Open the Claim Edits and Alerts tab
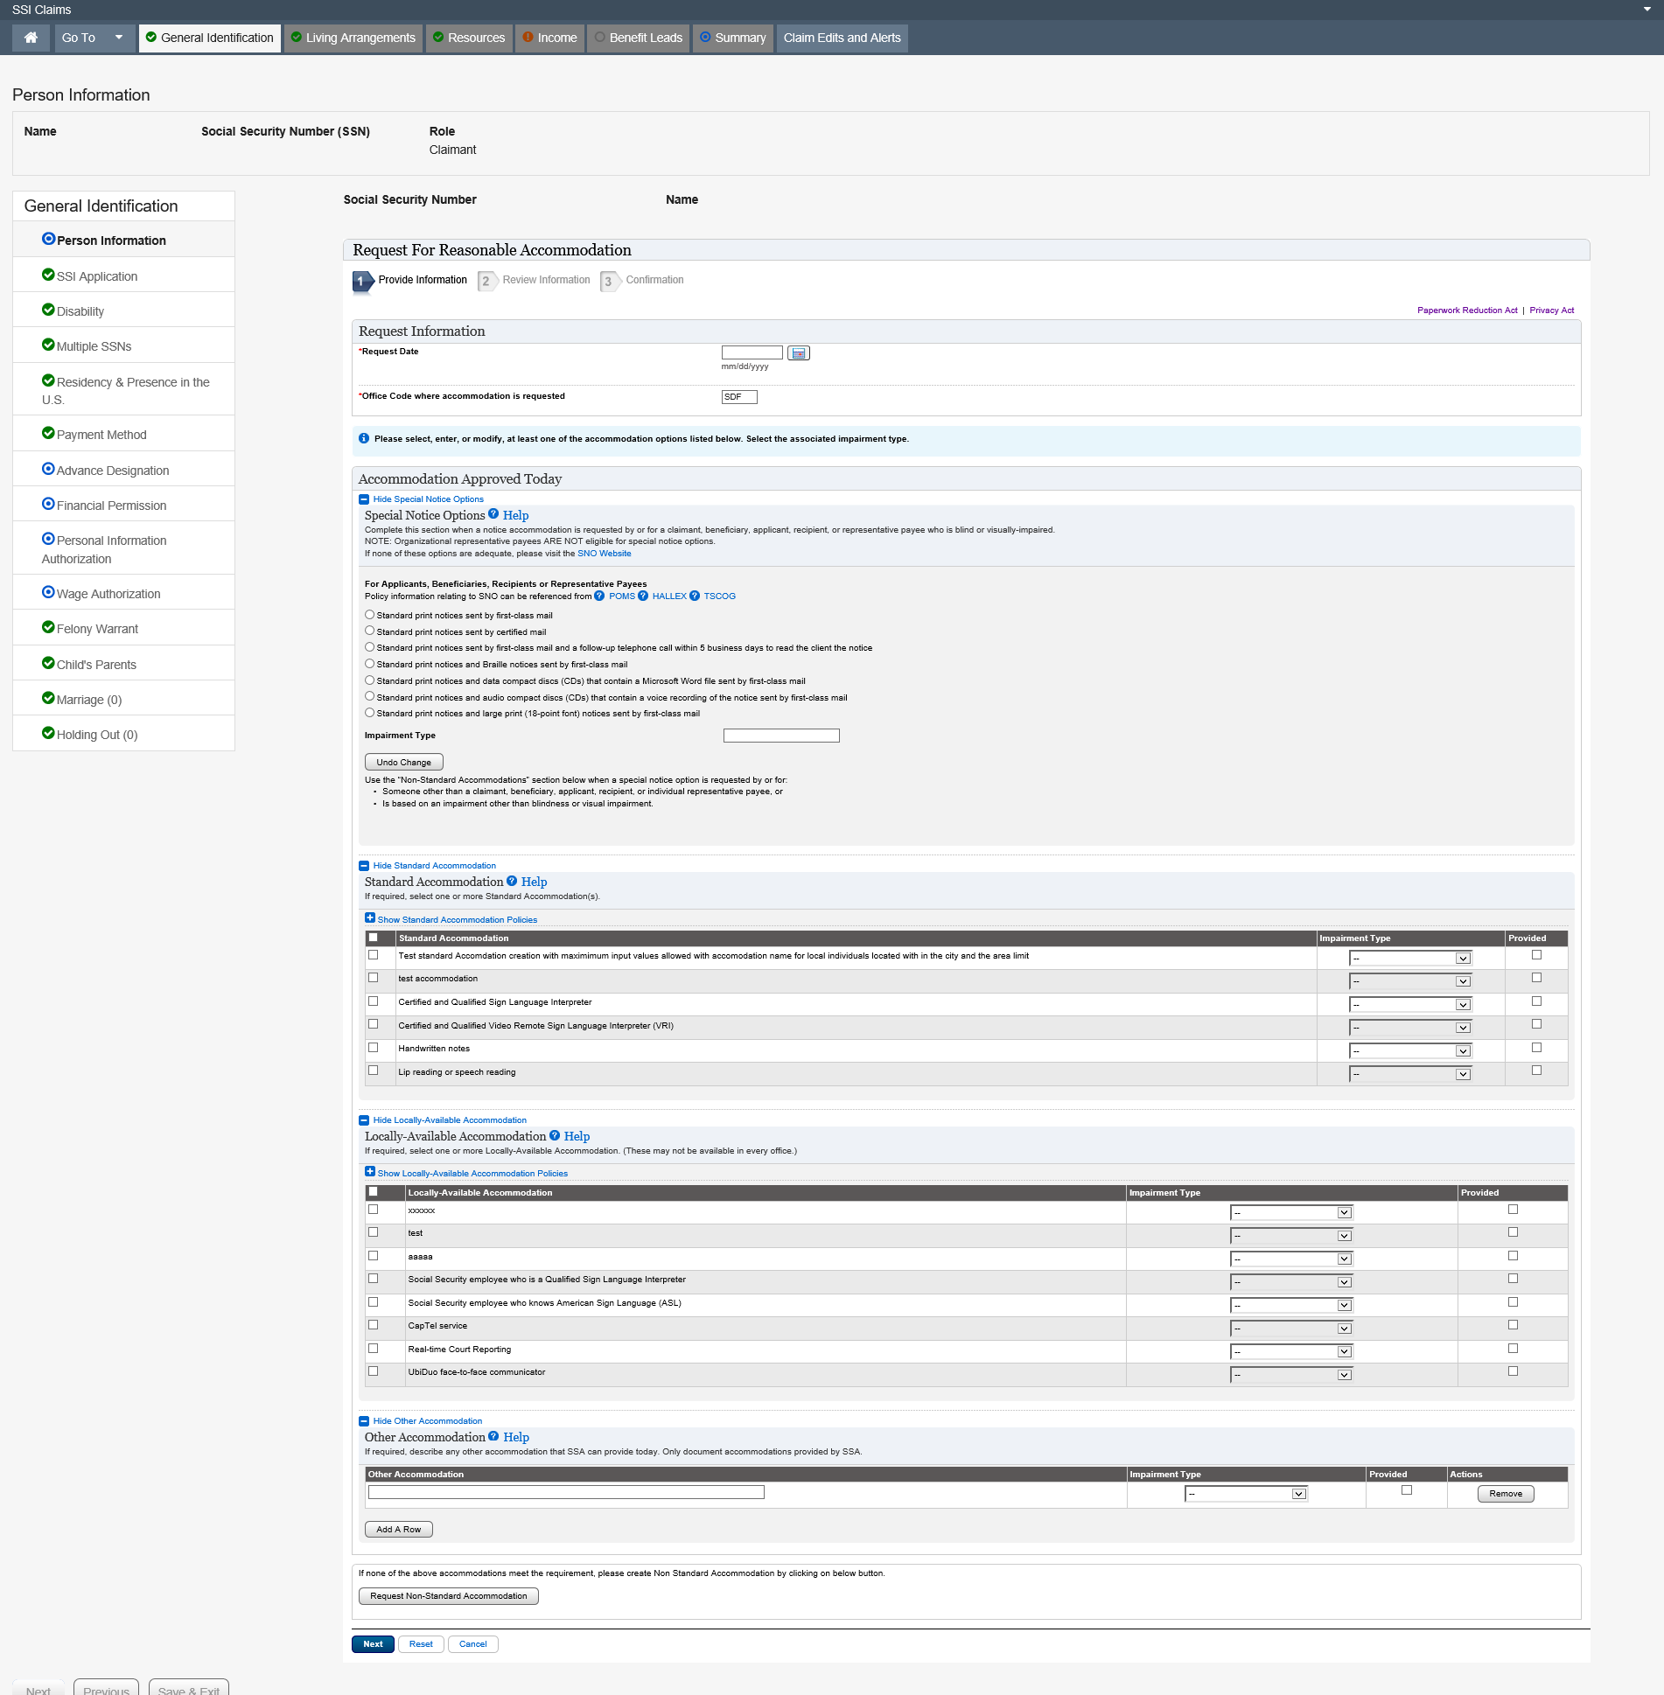1664x1695 pixels. 842,38
